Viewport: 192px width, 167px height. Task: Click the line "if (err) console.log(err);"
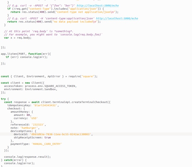[x=27, y=57]
